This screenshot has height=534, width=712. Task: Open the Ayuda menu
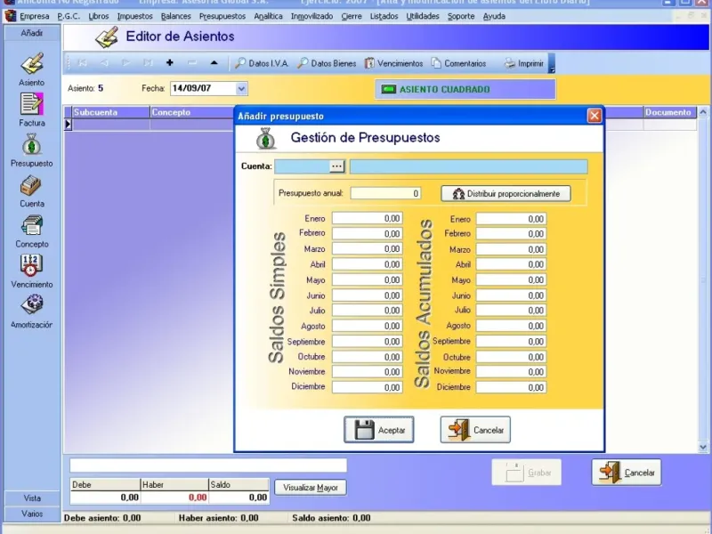(x=494, y=16)
